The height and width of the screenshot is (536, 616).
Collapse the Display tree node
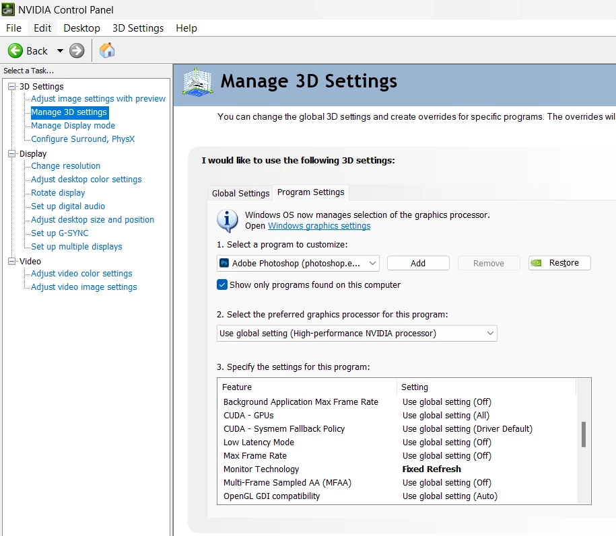pos(12,154)
